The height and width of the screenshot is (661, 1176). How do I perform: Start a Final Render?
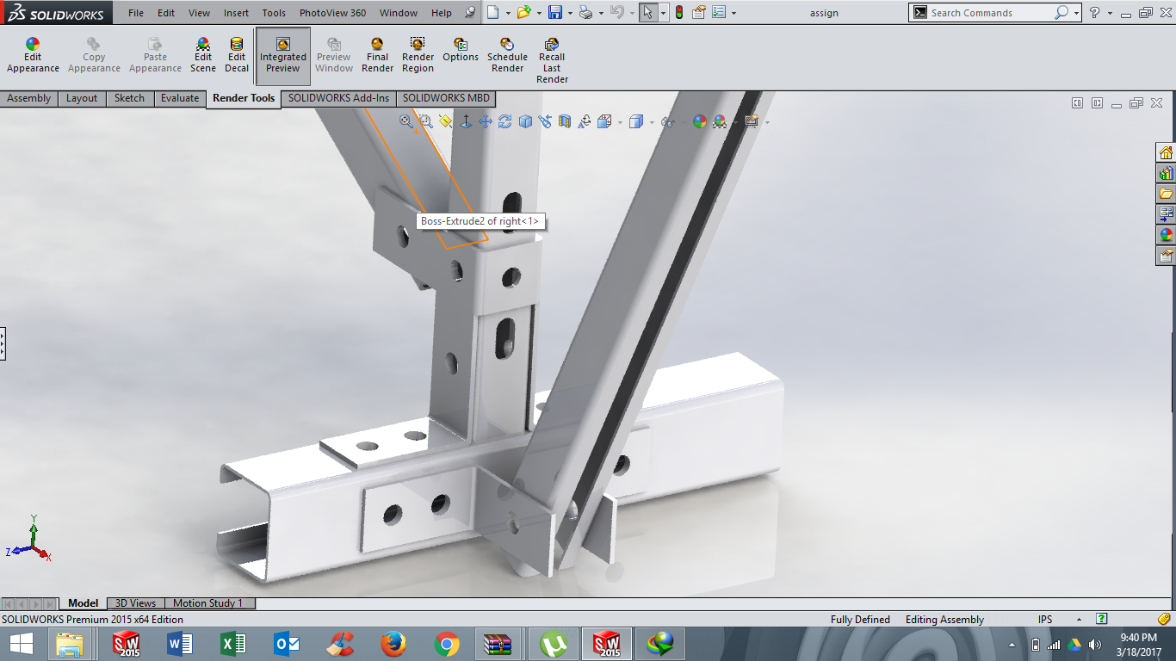pyautogui.click(x=377, y=56)
